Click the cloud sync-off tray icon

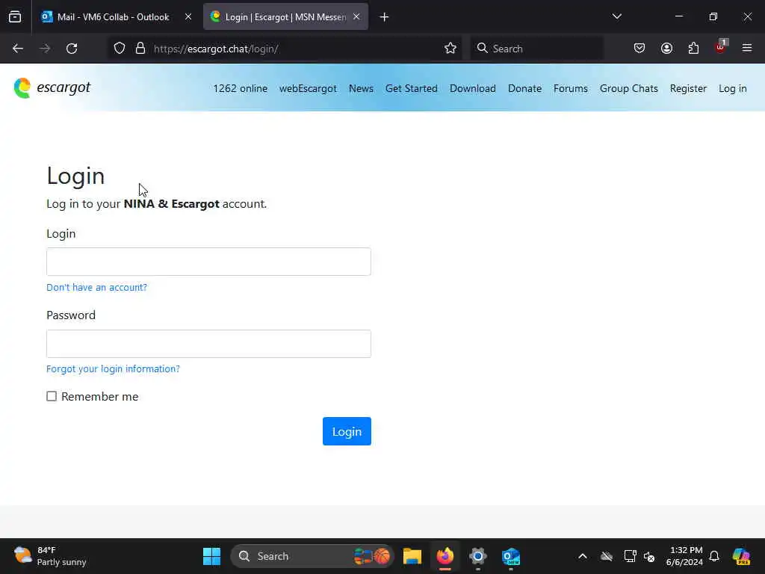point(607,556)
